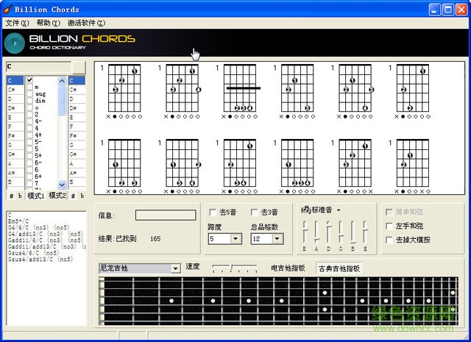Click the 速度 speed slider
The height and width of the screenshot is (342, 471).
pyautogui.click(x=234, y=268)
